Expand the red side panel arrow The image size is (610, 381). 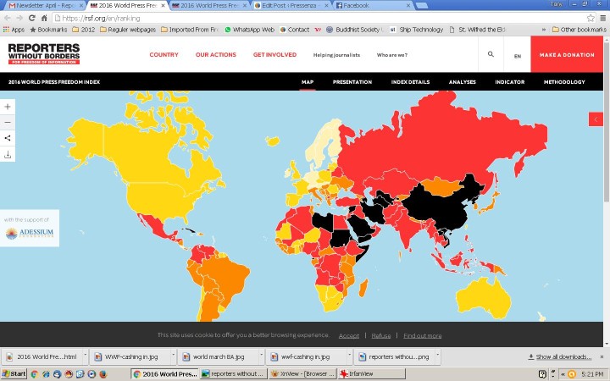coord(596,120)
